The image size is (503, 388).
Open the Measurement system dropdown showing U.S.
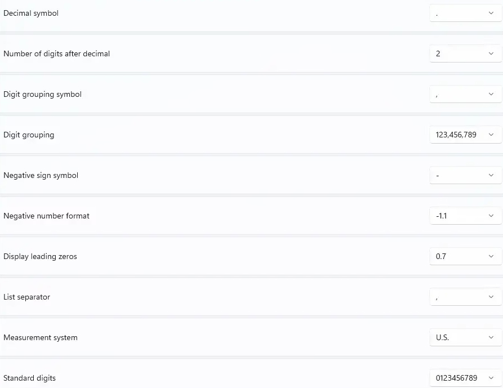click(x=465, y=338)
